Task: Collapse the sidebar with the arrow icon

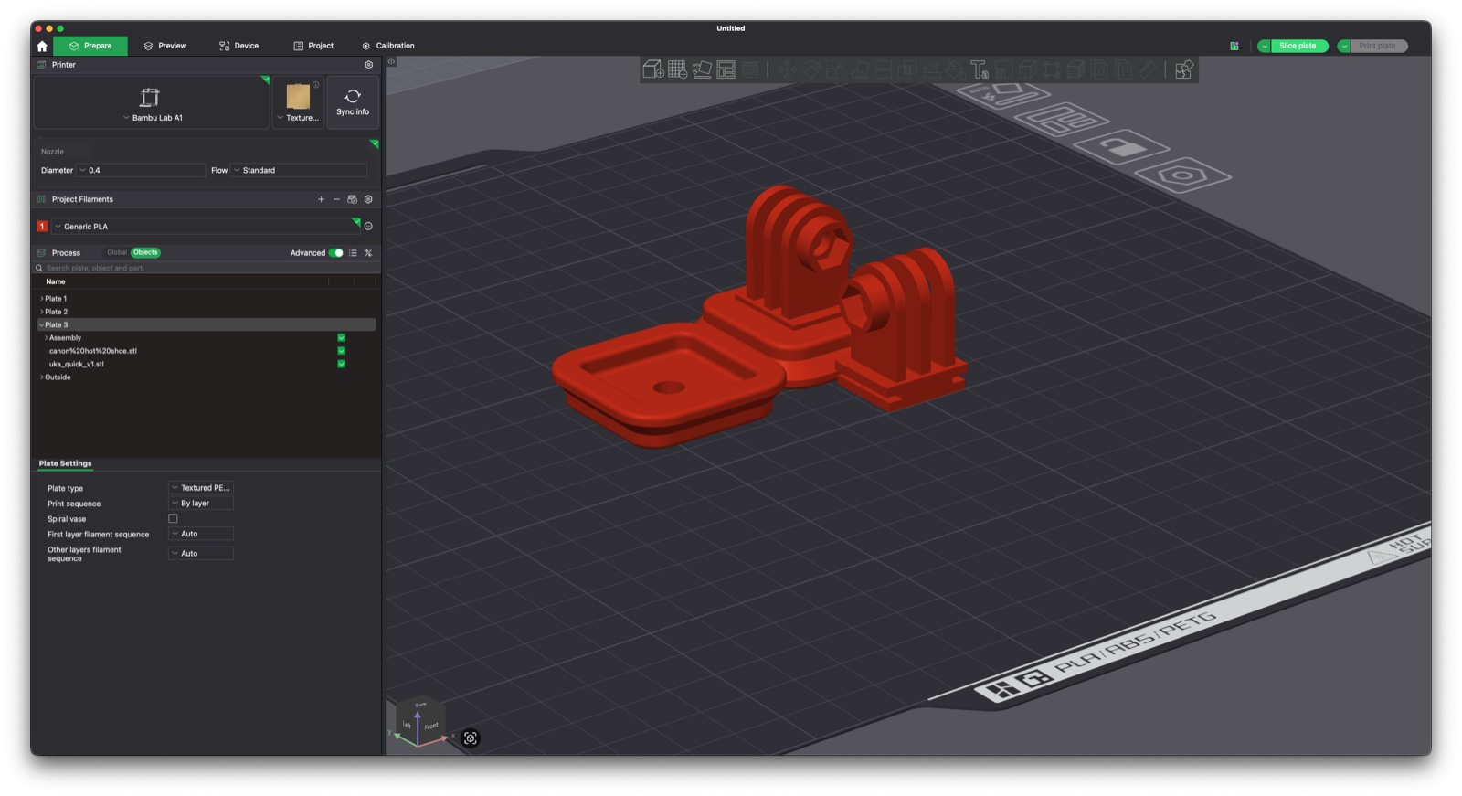Action: point(391,62)
